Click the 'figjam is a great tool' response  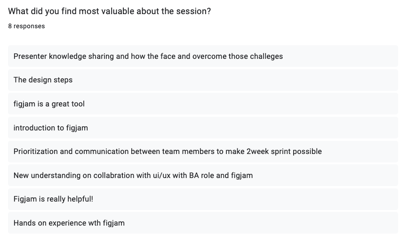203,104
